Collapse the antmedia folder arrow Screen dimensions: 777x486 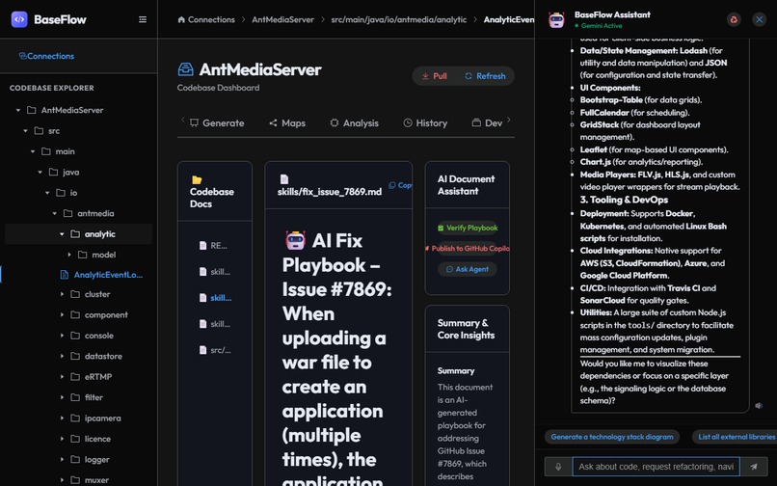click(x=55, y=213)
